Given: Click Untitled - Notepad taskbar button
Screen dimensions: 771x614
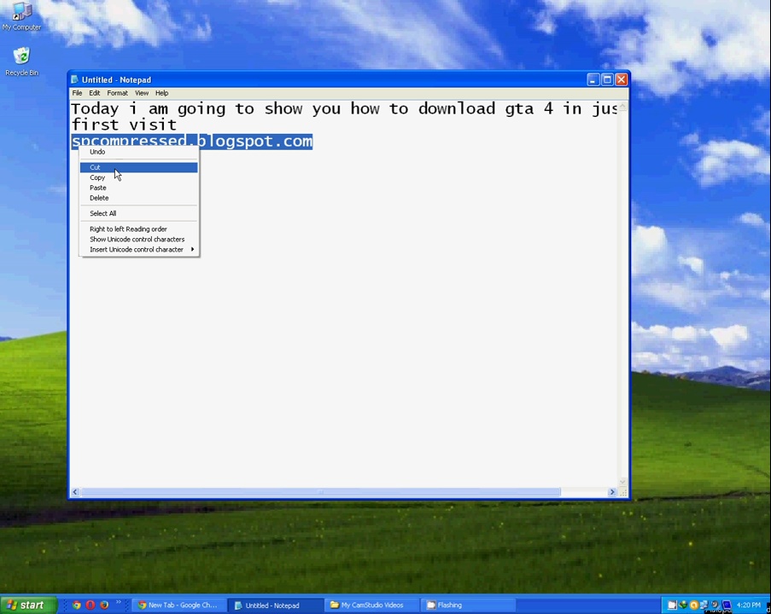Looking at the screenshot, I should click(x=276, y=605).
